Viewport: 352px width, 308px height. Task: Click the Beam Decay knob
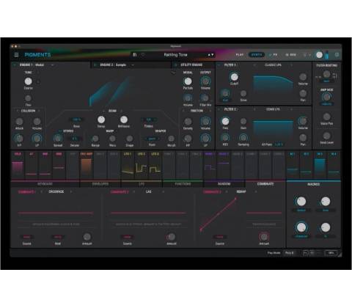(101, 120)
